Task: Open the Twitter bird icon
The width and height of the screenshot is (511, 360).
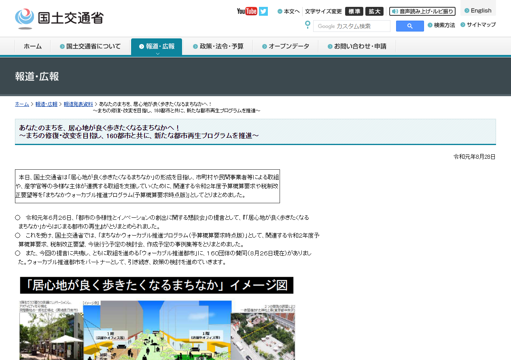Action: (263, 11)
